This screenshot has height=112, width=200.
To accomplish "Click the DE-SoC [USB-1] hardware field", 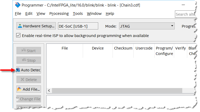I will coord(78,26).
